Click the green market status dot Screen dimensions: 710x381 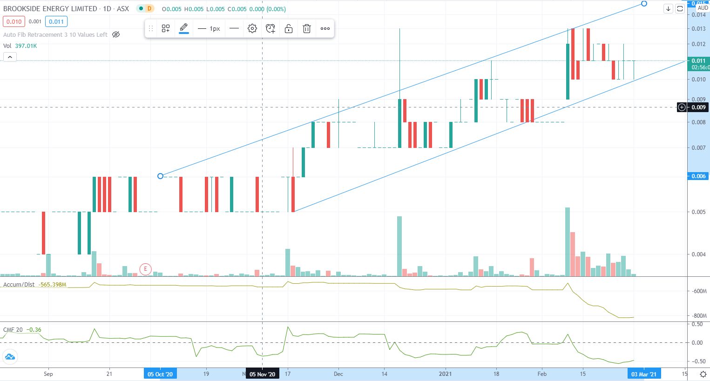(140, 9)
